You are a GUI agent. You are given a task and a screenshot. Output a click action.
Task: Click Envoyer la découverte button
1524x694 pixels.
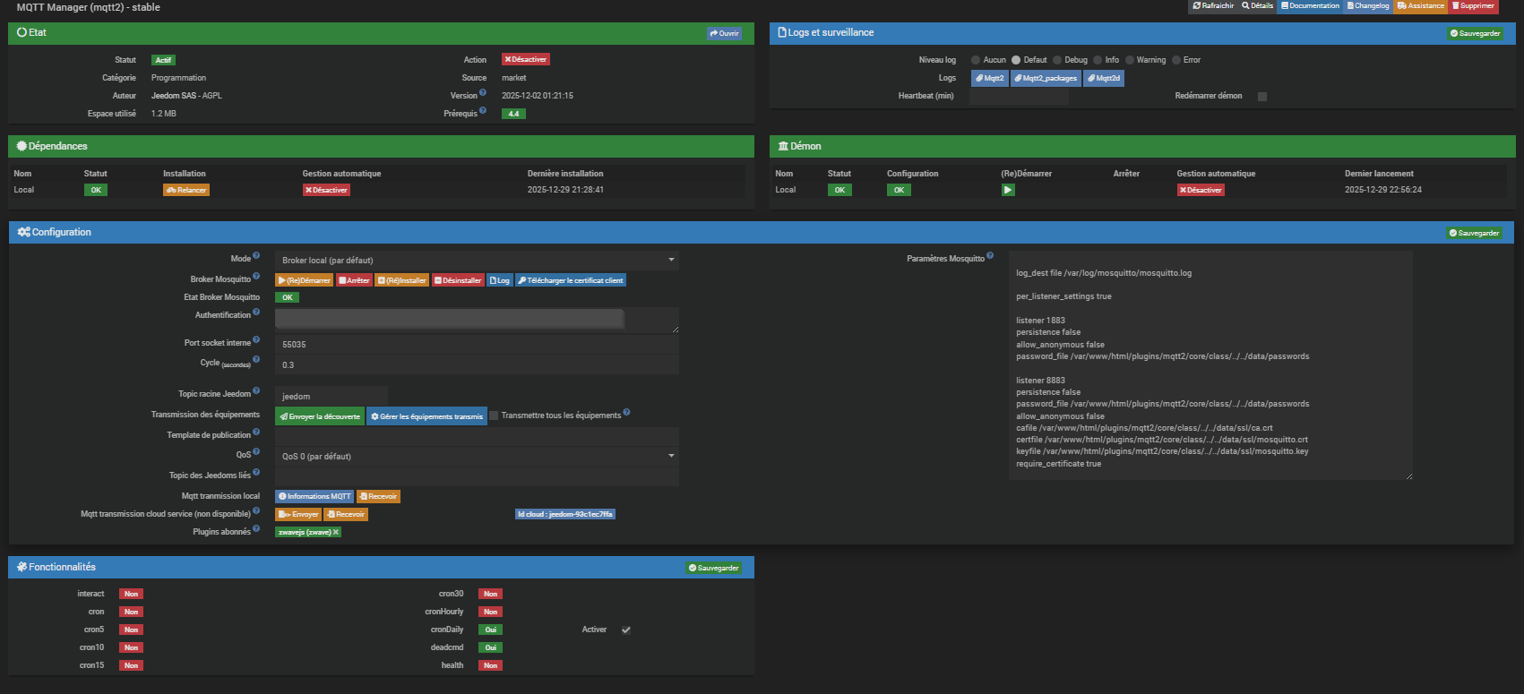[x=320, y=416]
